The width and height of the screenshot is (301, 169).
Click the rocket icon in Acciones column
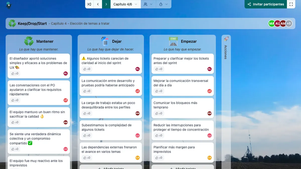point(226,39)
